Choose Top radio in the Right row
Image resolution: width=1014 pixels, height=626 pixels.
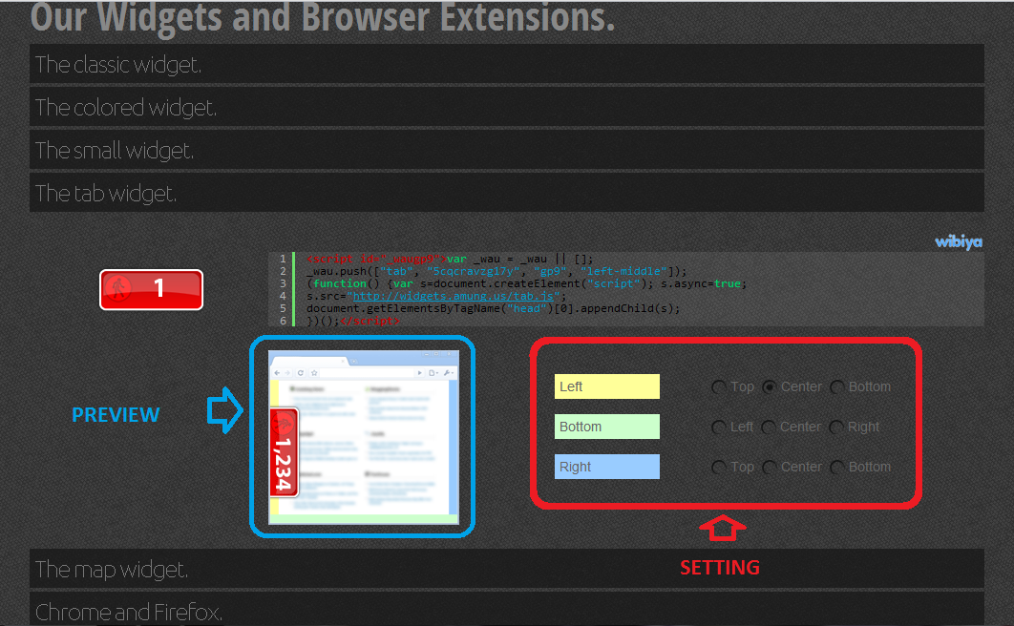pyautogui.click(x=718, y=467)
